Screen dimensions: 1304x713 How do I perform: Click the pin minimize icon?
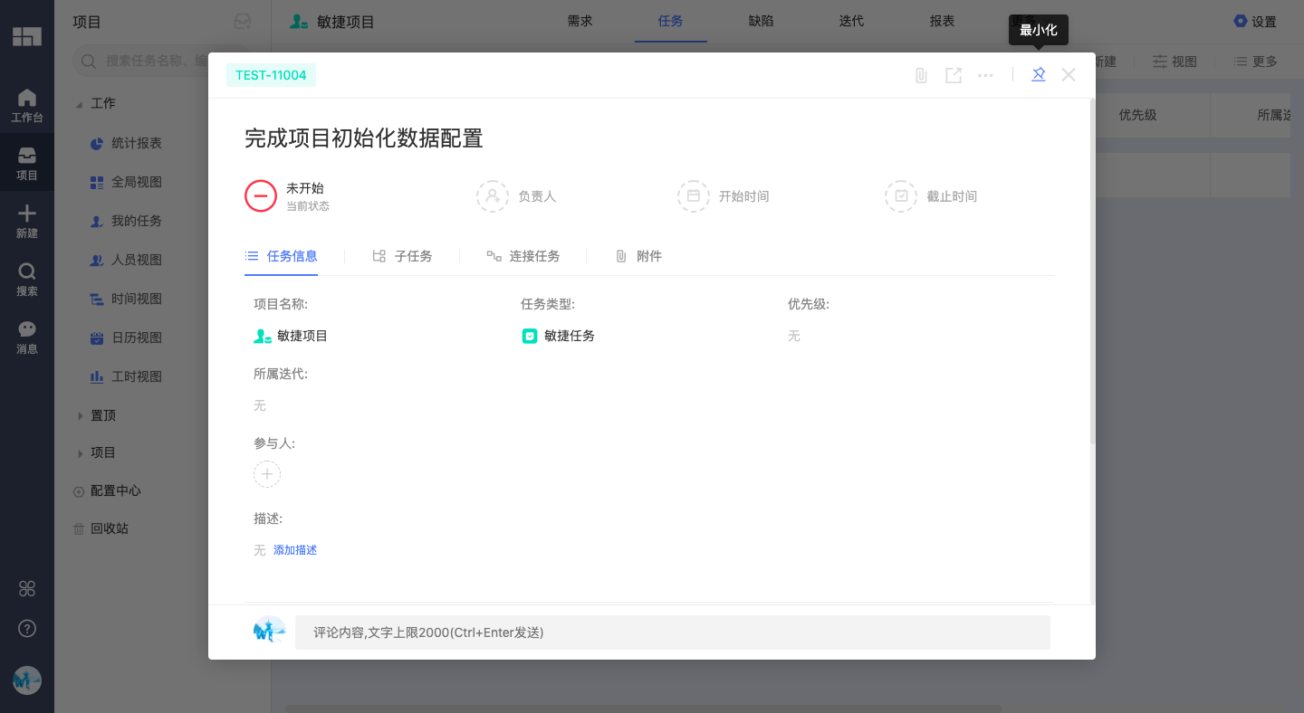coord(1039,75)
